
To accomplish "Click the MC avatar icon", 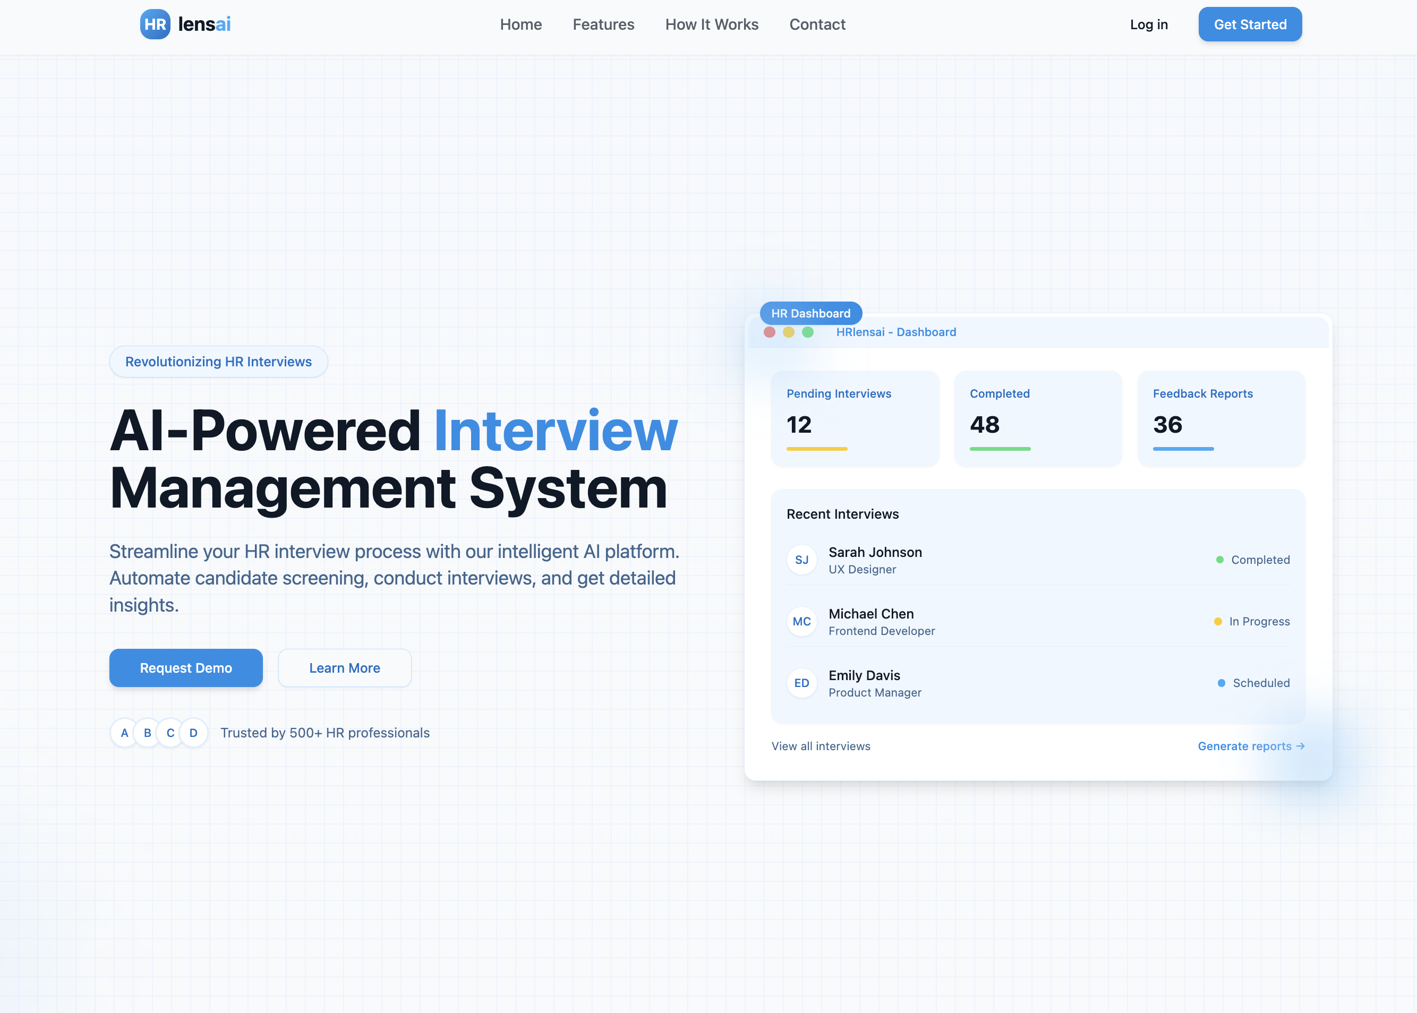I will [x=801, y=621].
